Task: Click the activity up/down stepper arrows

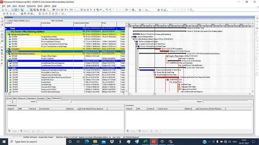Action: pyautogui.click(x=12, y=101)
